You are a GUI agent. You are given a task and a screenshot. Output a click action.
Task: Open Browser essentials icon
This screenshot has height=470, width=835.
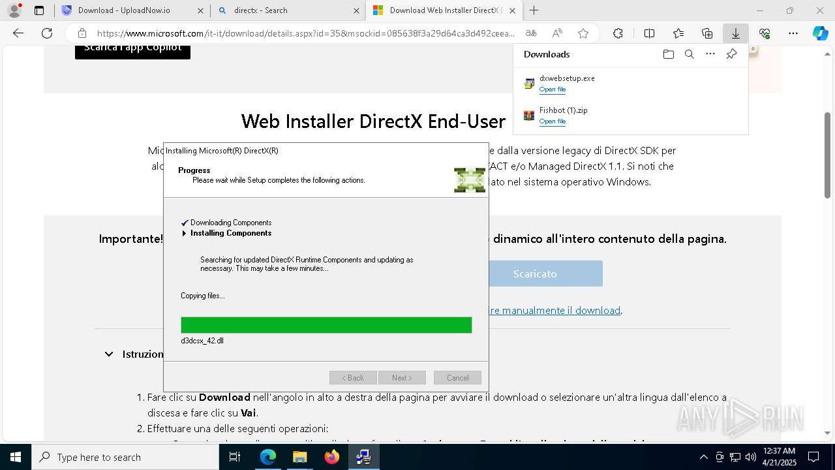[765, 33]
